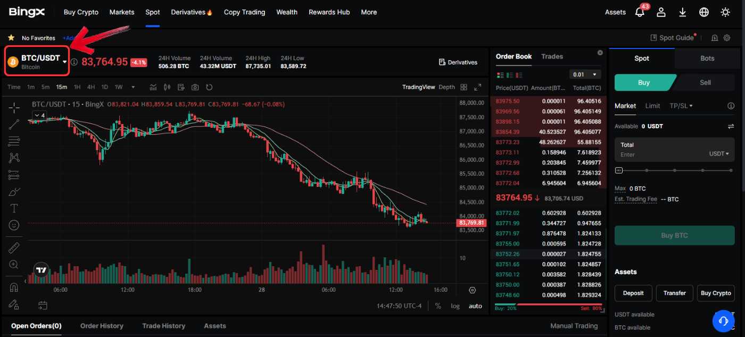Close the order book panel

pyautogui.click(x=600, y=53)
